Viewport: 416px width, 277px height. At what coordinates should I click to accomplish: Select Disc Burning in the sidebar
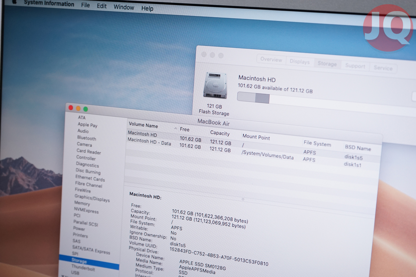click(88, 172)
